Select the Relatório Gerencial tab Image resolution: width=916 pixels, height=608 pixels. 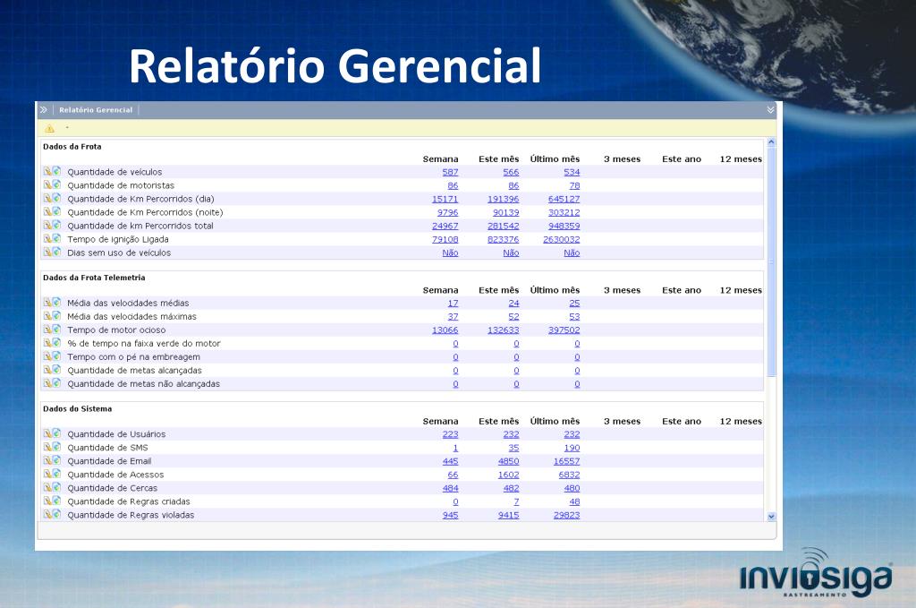click(96, 110)
